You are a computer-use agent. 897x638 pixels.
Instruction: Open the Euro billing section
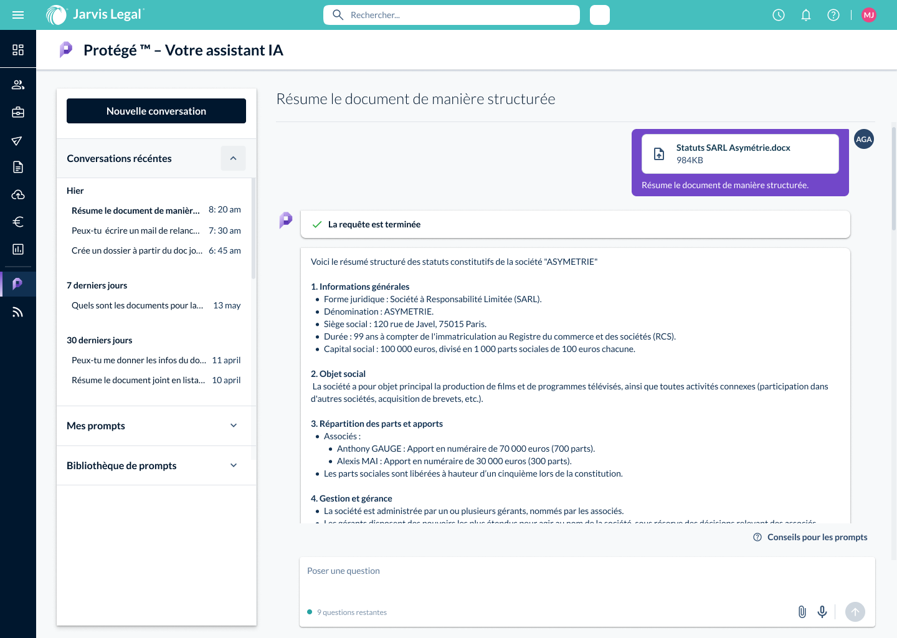coord(18,222)
